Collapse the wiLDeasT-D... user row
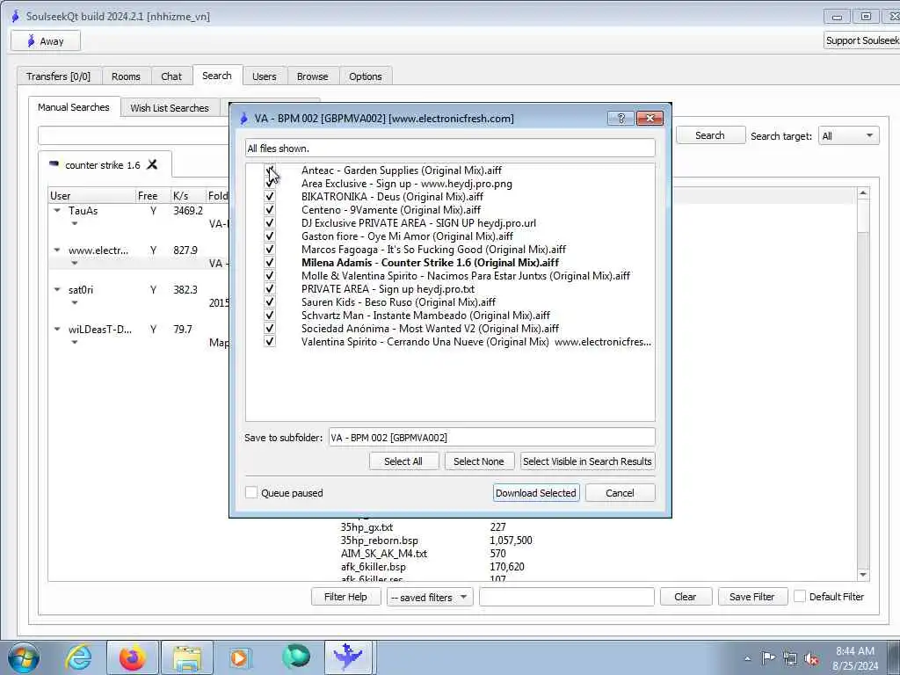The image size is (900, 675). click(x=57, y=330)
